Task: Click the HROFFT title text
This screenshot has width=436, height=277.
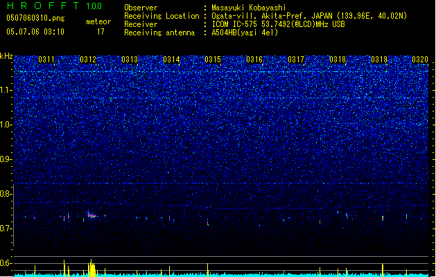Action: [x=43, y=6]
